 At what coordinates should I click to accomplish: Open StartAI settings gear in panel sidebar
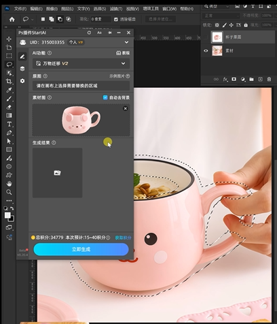coord(22,81)
